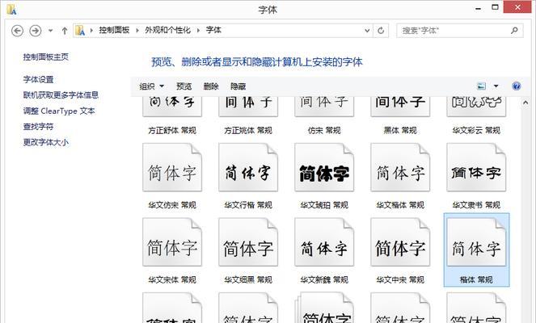Screen dimensions: 536x323
Task: Open 外观和个性化 breadcrumb in address bar
Action: click(x=167, y=30)
